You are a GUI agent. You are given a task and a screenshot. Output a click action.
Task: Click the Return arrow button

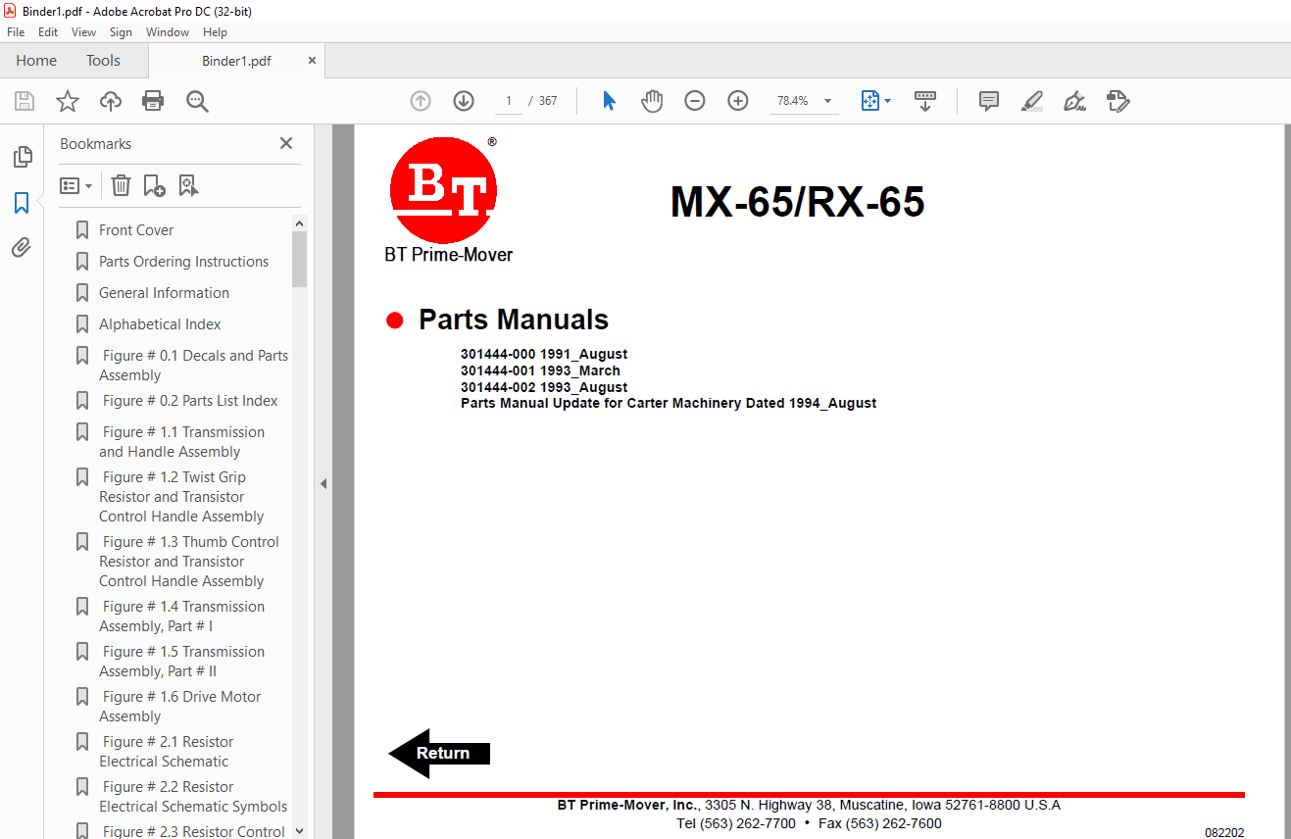tap(439, 753)
